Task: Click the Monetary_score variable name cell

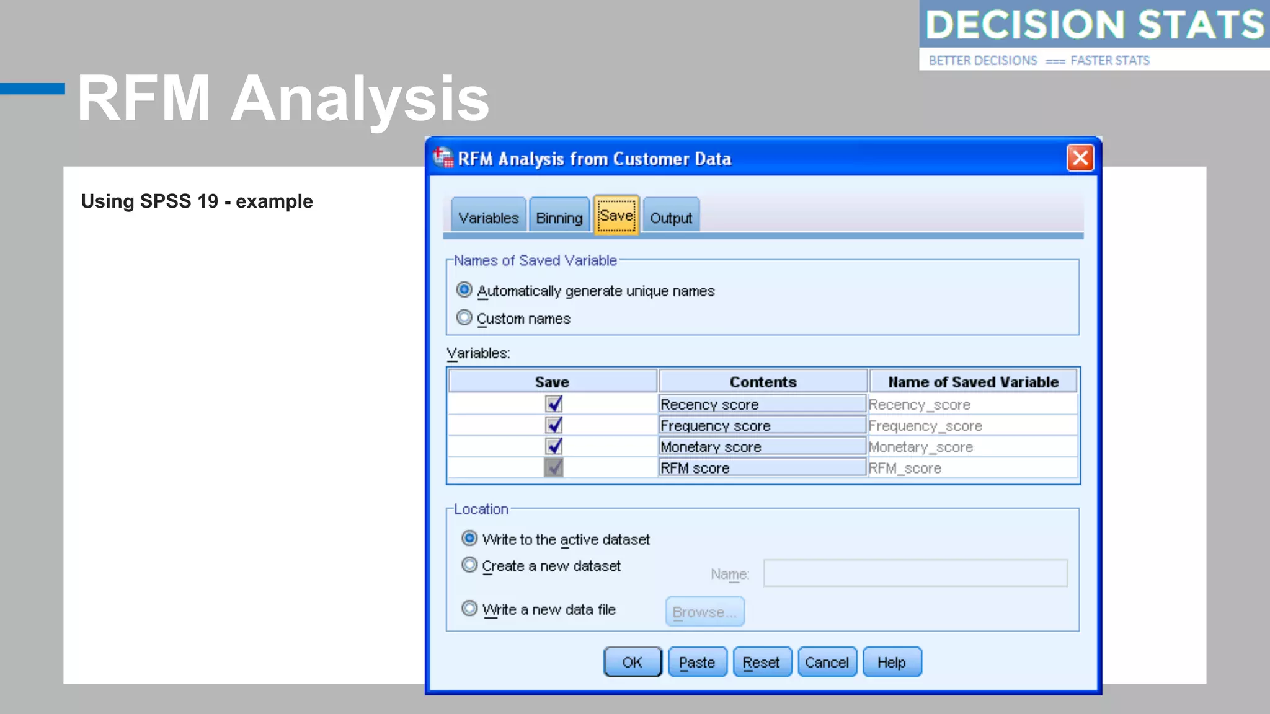Action: (972, 446)
